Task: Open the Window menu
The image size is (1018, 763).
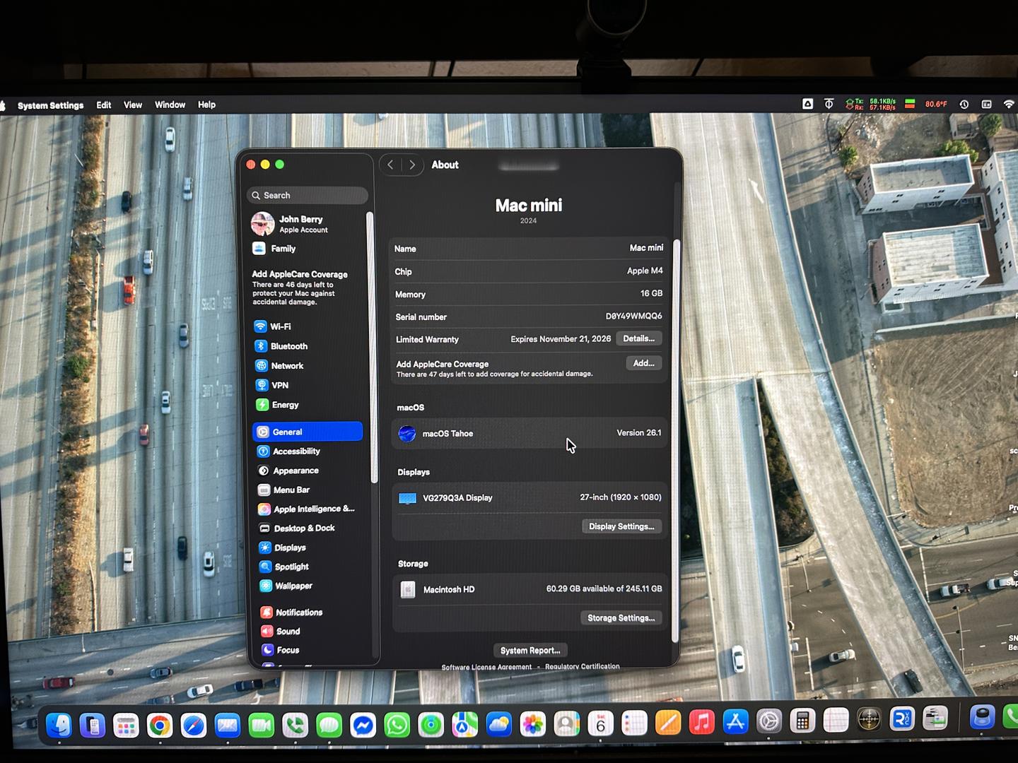Action: point(170,105)
